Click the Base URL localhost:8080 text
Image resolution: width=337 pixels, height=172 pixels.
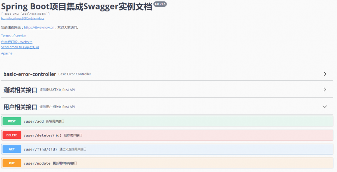click(25, 14)
